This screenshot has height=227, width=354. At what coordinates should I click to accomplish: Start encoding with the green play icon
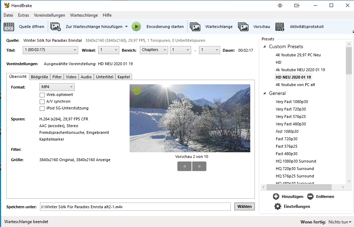136,27
